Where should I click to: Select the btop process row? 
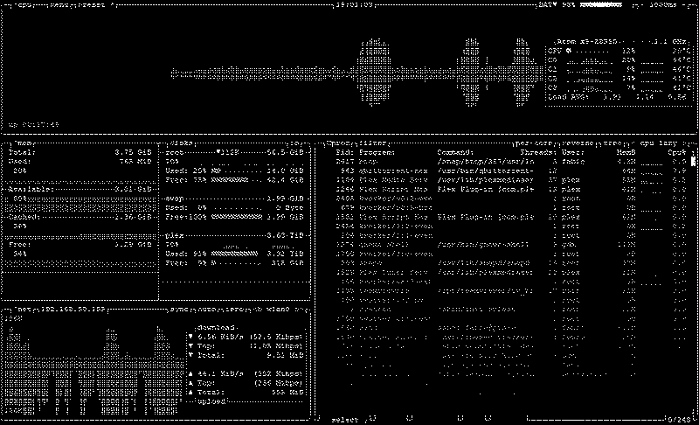[510, 162]
